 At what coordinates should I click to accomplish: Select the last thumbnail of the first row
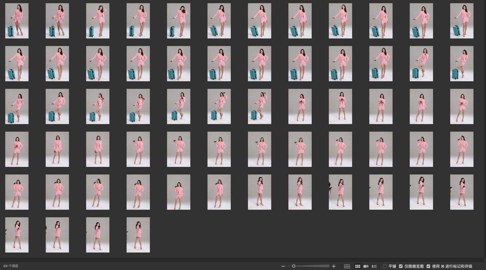[462, 21]
